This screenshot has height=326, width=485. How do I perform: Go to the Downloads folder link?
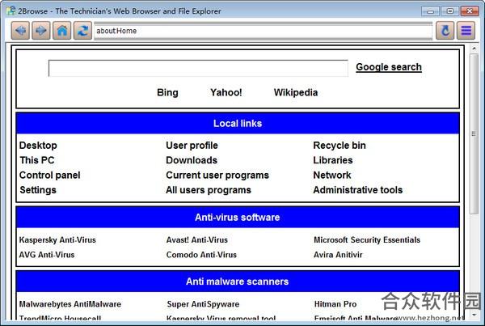click(192, 160)
